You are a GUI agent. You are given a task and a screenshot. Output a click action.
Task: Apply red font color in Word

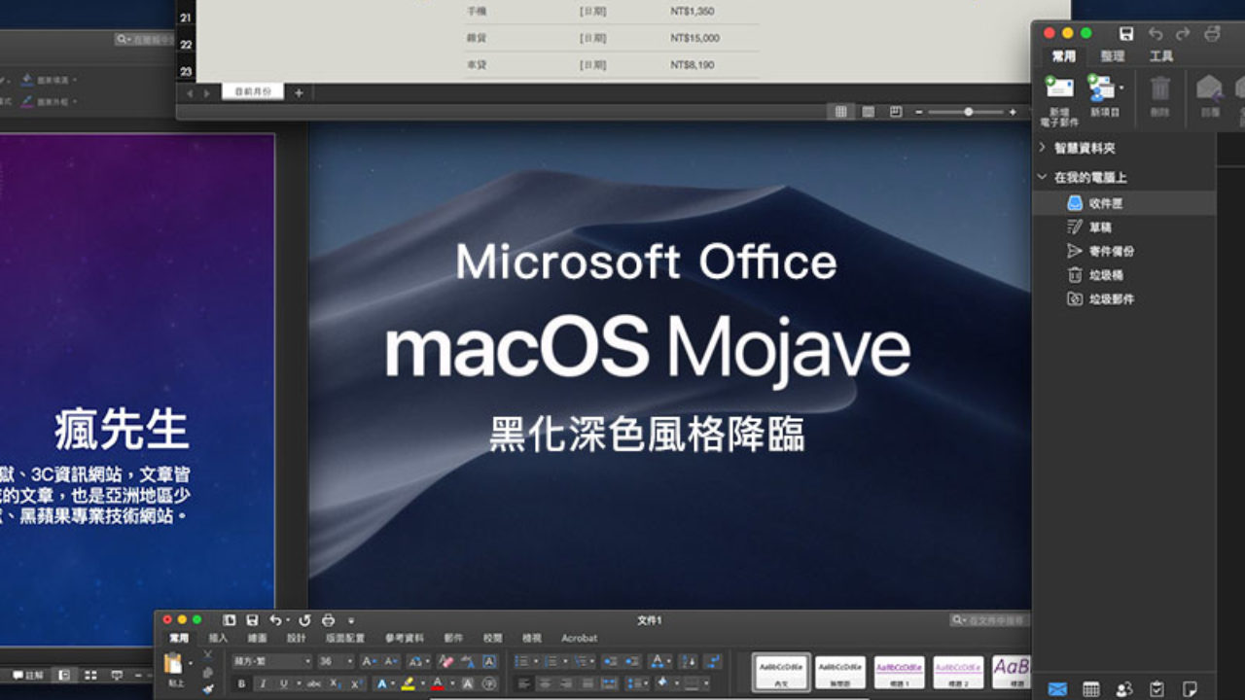click(x=438, y=683)
